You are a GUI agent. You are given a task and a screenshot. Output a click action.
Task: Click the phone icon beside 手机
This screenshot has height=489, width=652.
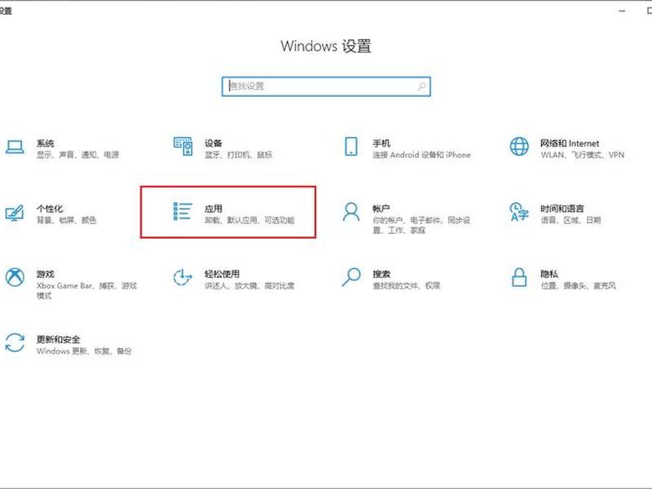tap(351, 147)
